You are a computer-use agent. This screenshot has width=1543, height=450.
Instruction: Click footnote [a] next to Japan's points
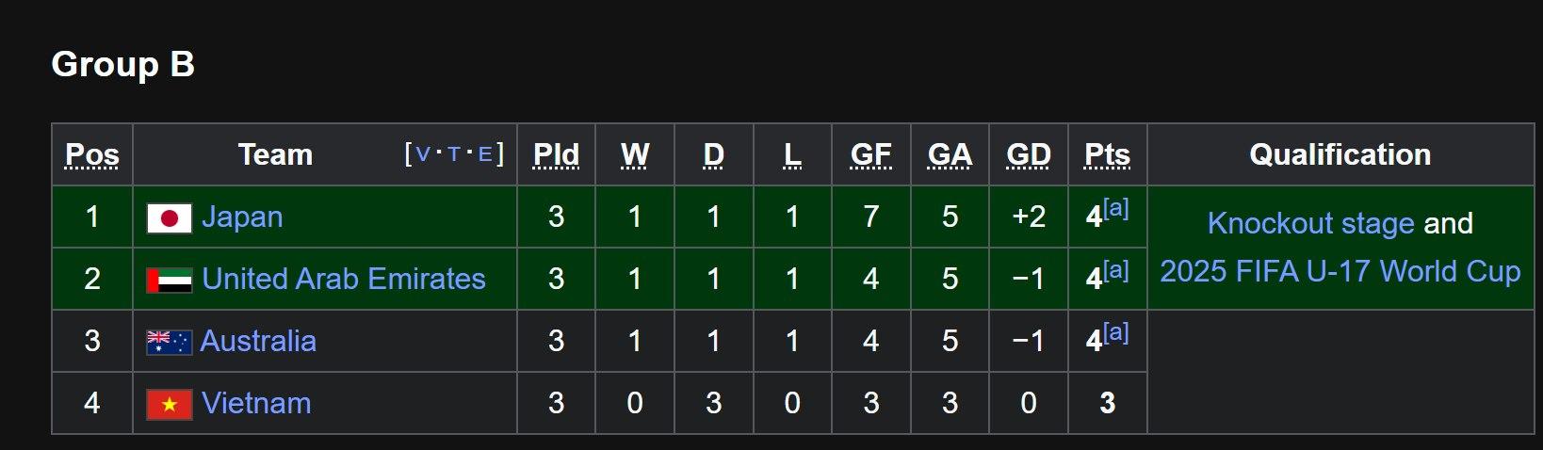pyautogui.click(x=1116, y=209)
